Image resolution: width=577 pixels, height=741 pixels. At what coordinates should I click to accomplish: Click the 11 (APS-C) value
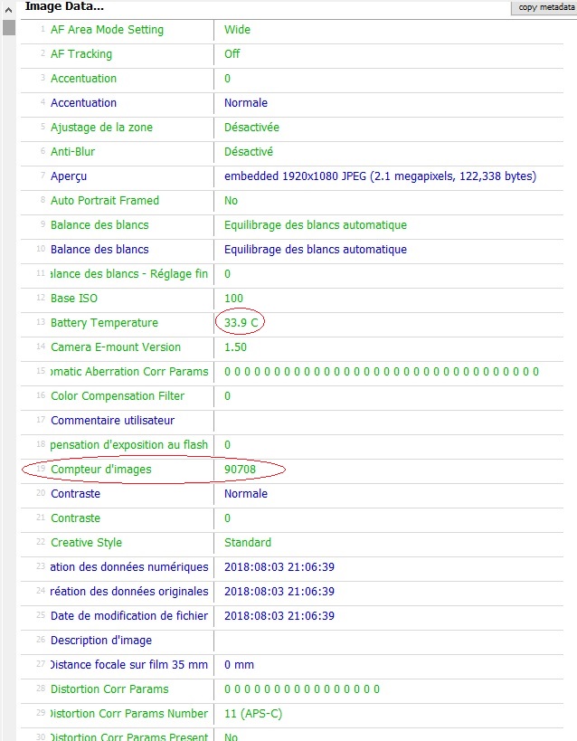[x=253, y=714]
